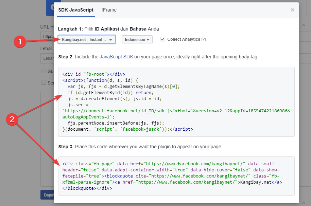Expand the Indonesian language dropdown
The image size is (311, 206).
(137, 40)
